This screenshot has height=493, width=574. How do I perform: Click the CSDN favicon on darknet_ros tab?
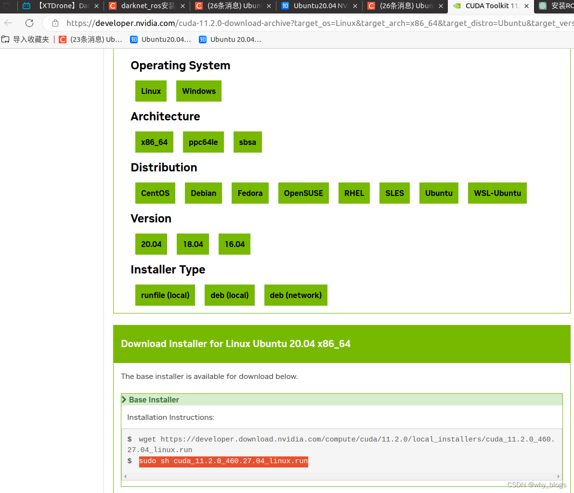[112, 6]
